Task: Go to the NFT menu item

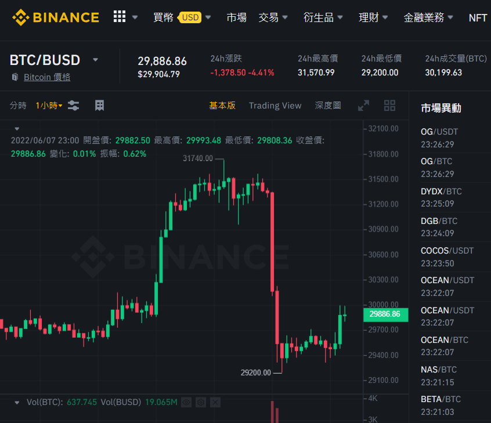Action: coord(478,17)
